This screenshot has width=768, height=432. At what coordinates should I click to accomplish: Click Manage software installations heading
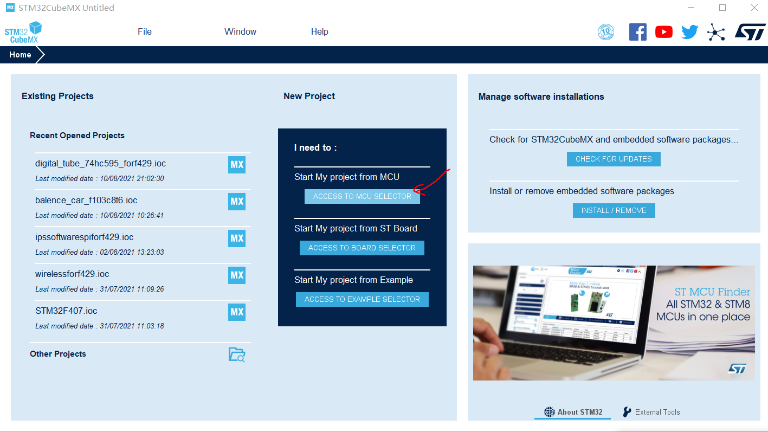(541, 96)
